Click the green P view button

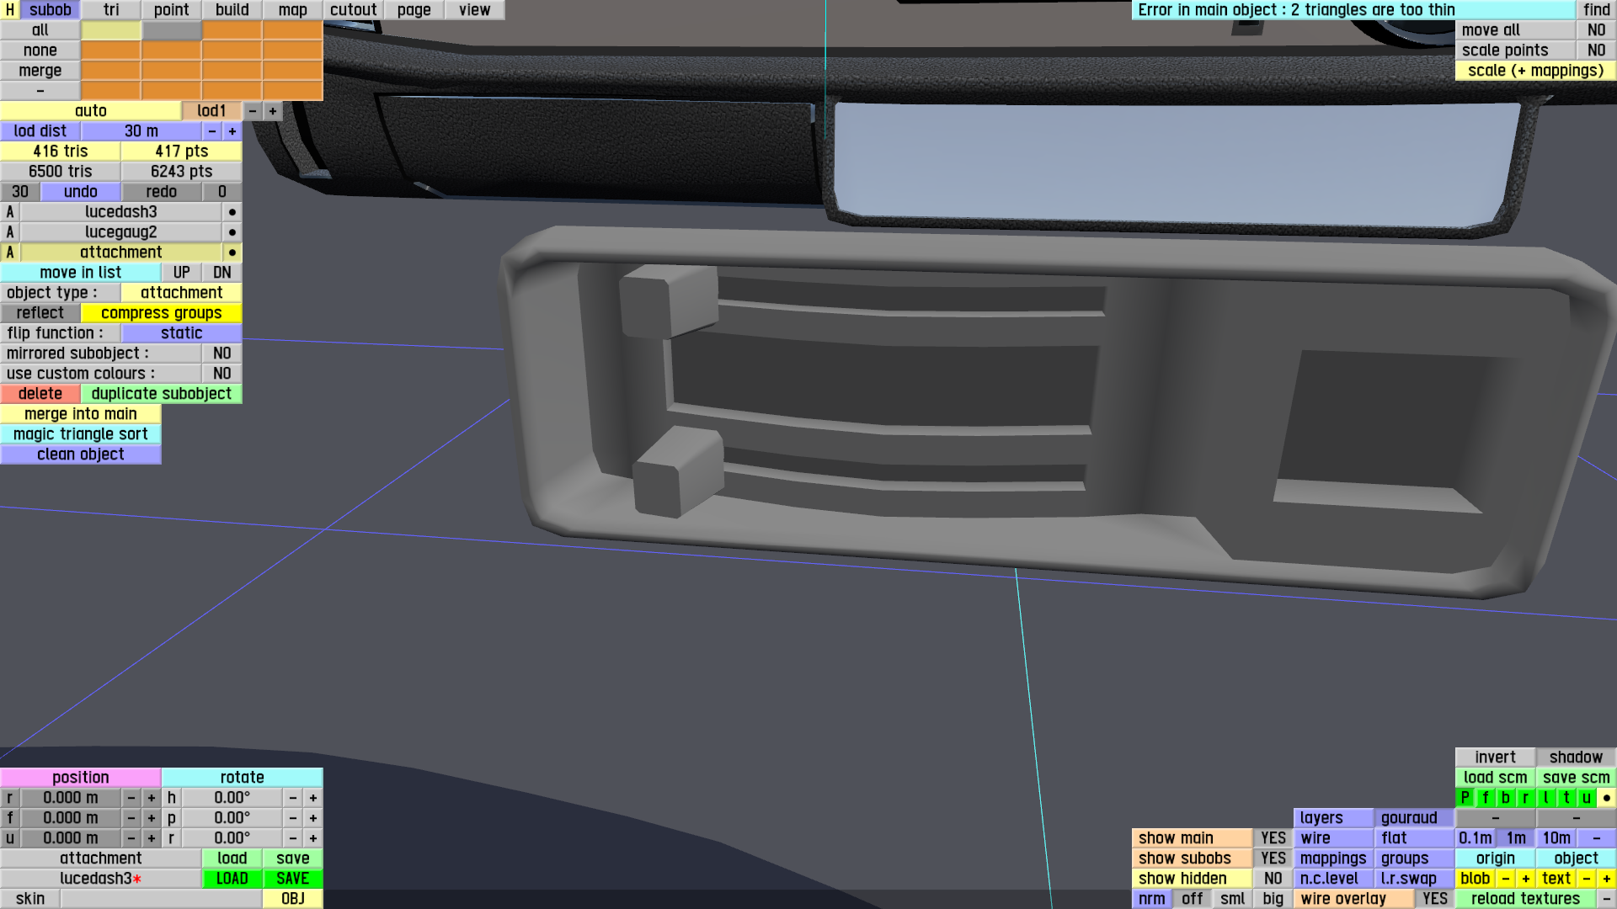point(1465,798)
